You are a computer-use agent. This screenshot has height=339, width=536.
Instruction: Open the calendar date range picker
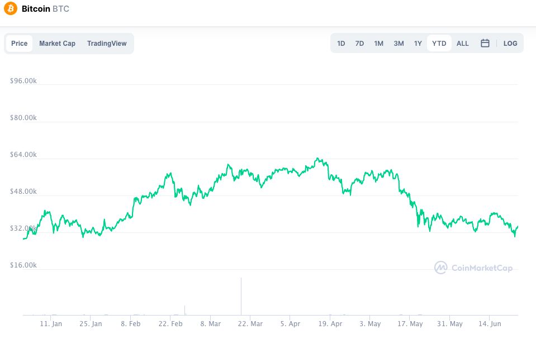click(485, 43)
